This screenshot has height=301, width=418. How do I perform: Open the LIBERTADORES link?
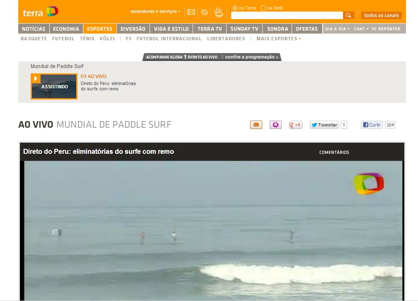point(226,39)
